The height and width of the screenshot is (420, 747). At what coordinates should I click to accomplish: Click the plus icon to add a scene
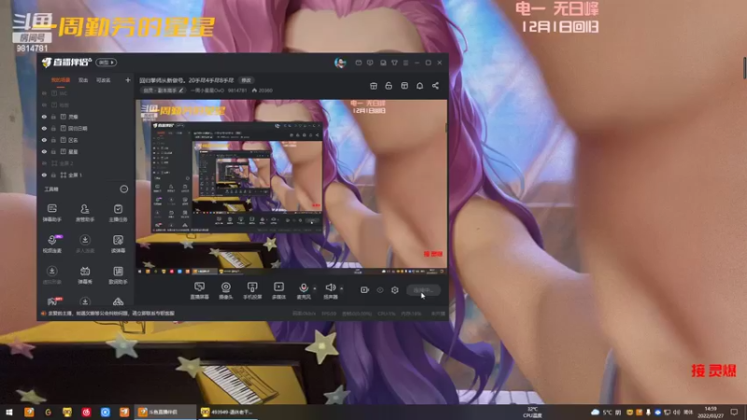pyautogui.click(x=128, y=80)
